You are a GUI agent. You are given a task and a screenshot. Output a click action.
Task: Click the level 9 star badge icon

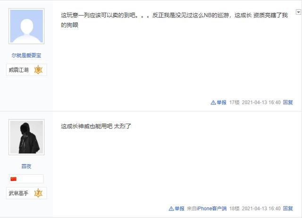point(38,70)
